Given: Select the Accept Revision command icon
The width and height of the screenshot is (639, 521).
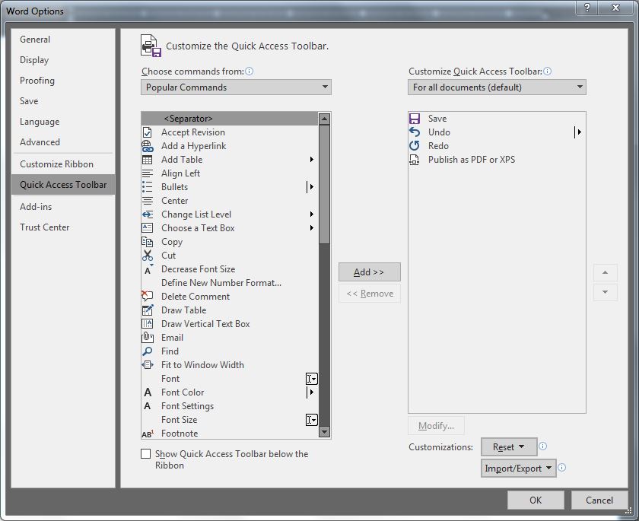Looking at the screenshot, I should [x=147, y=132].
